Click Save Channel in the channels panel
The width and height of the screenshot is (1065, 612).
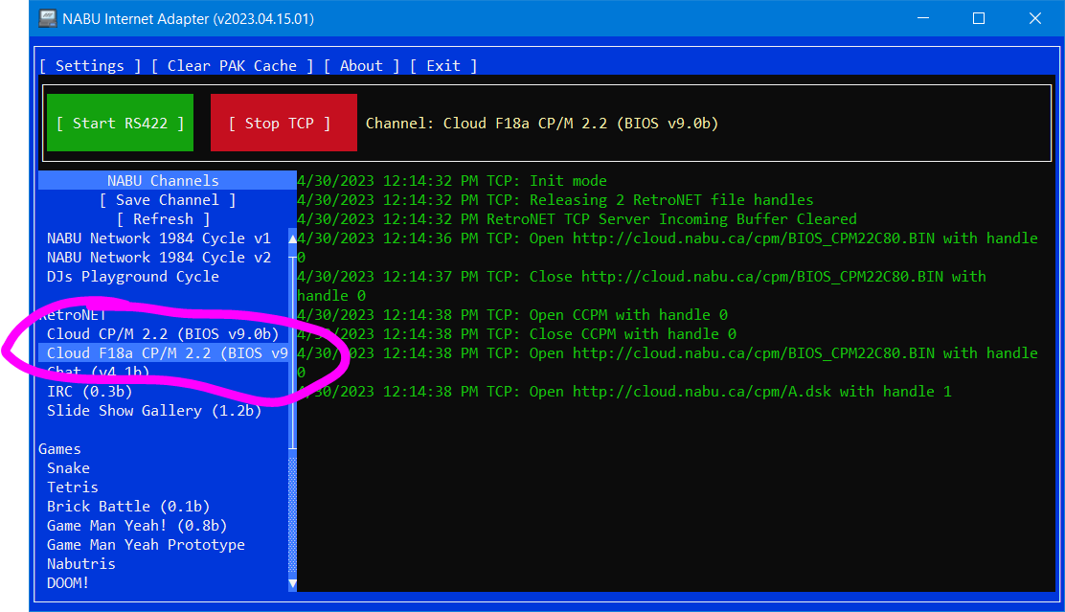click(x=167, y=200)
